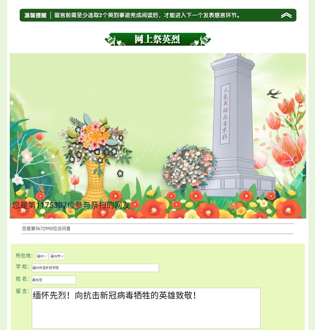Open the 福州市 city dropdown

click(57, 256)
